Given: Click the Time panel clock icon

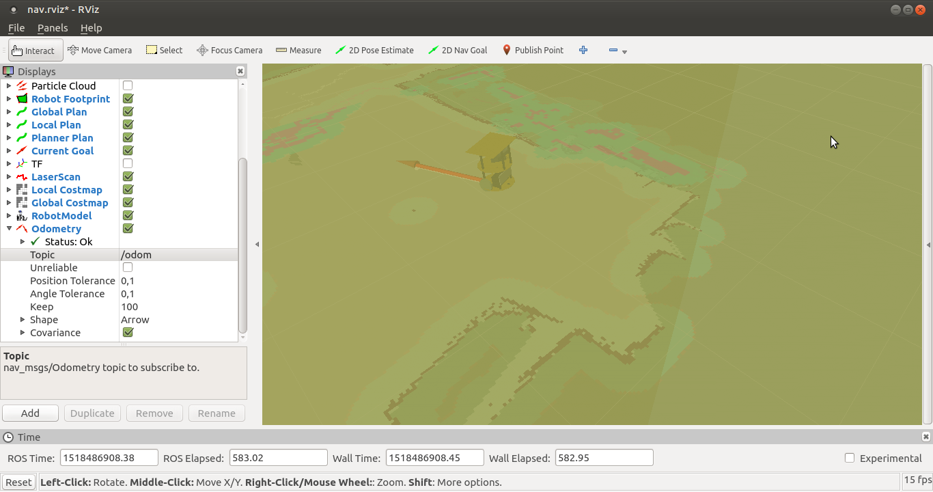Looking at the screenshot, I should click(x=8, y=437).
